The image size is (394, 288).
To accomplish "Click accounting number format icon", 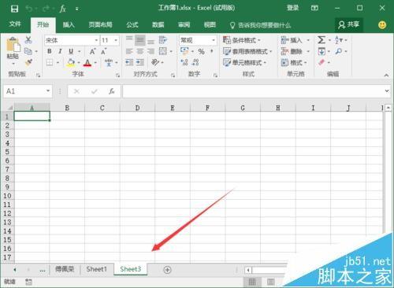I will pos(184,51).
